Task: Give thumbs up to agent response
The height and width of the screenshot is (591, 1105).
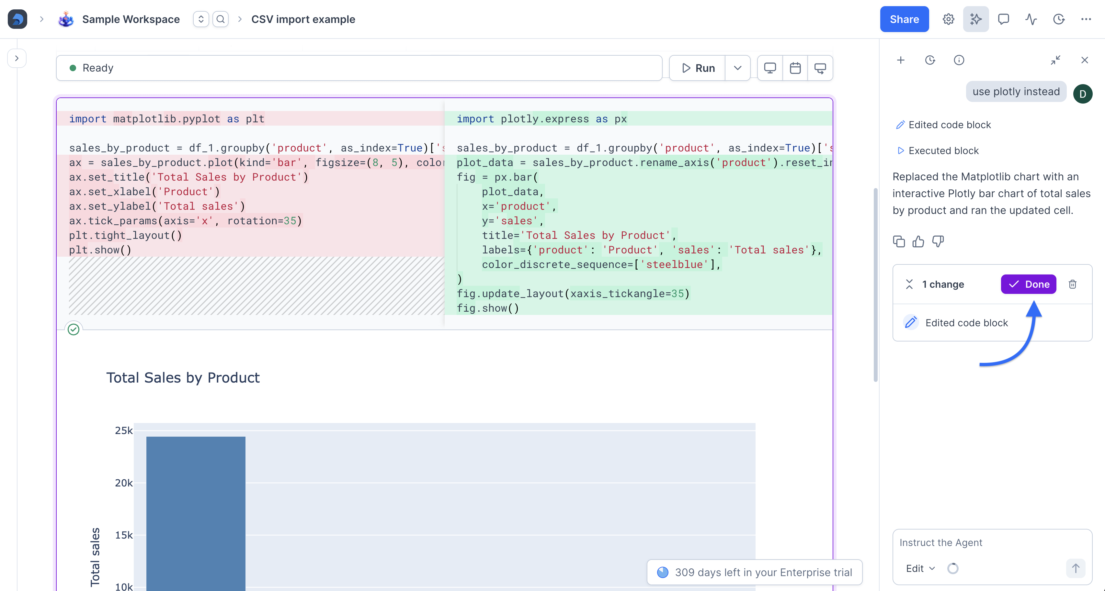Action: 918,242
